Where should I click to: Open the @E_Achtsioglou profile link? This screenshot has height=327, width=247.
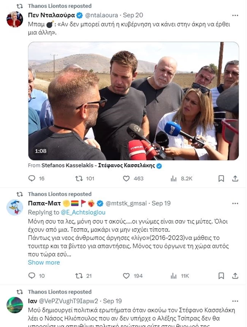click(x=83, y=212)
